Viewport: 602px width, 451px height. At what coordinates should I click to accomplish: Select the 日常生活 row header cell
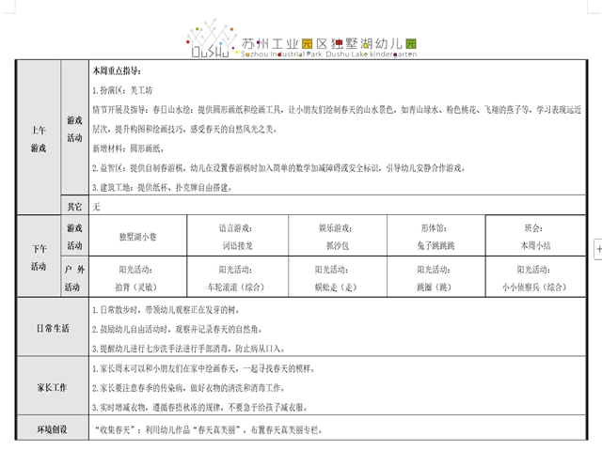(53, 328)
